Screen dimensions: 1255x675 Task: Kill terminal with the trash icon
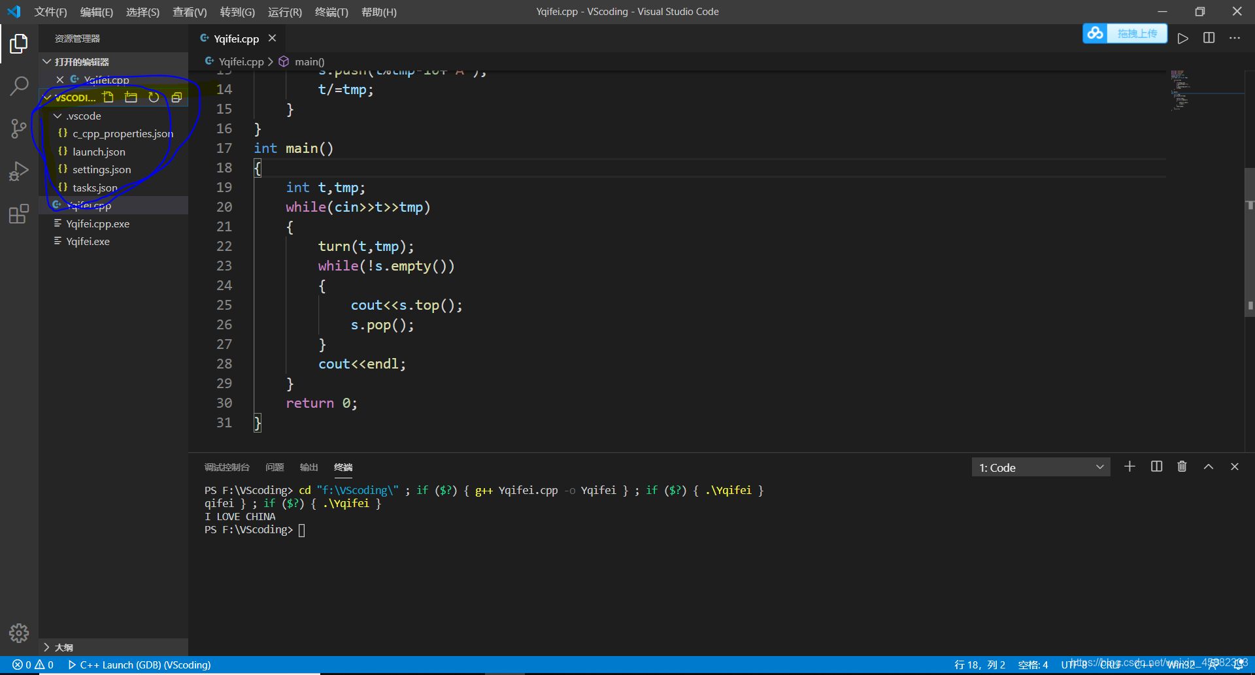tap(1182, 467)
